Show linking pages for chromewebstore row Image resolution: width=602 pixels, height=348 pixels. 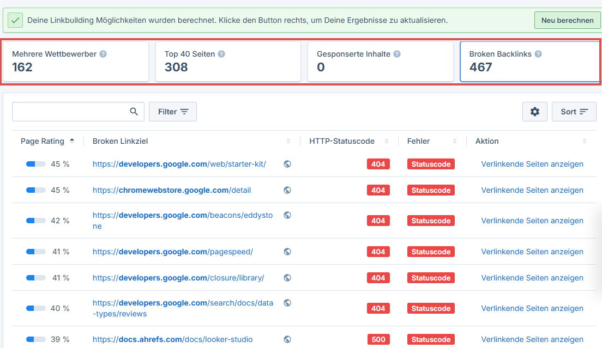(532, 190)
